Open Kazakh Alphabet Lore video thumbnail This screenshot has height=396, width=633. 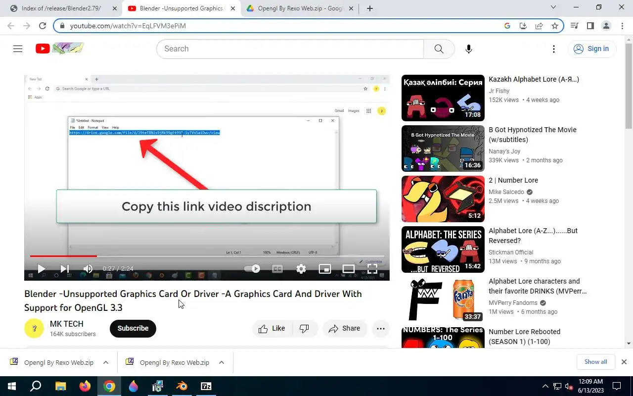443,98
